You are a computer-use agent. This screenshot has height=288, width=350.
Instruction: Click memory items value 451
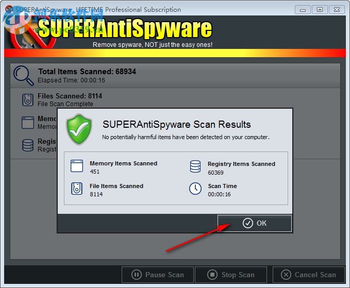pyautogui.click(x=95, y=172)
